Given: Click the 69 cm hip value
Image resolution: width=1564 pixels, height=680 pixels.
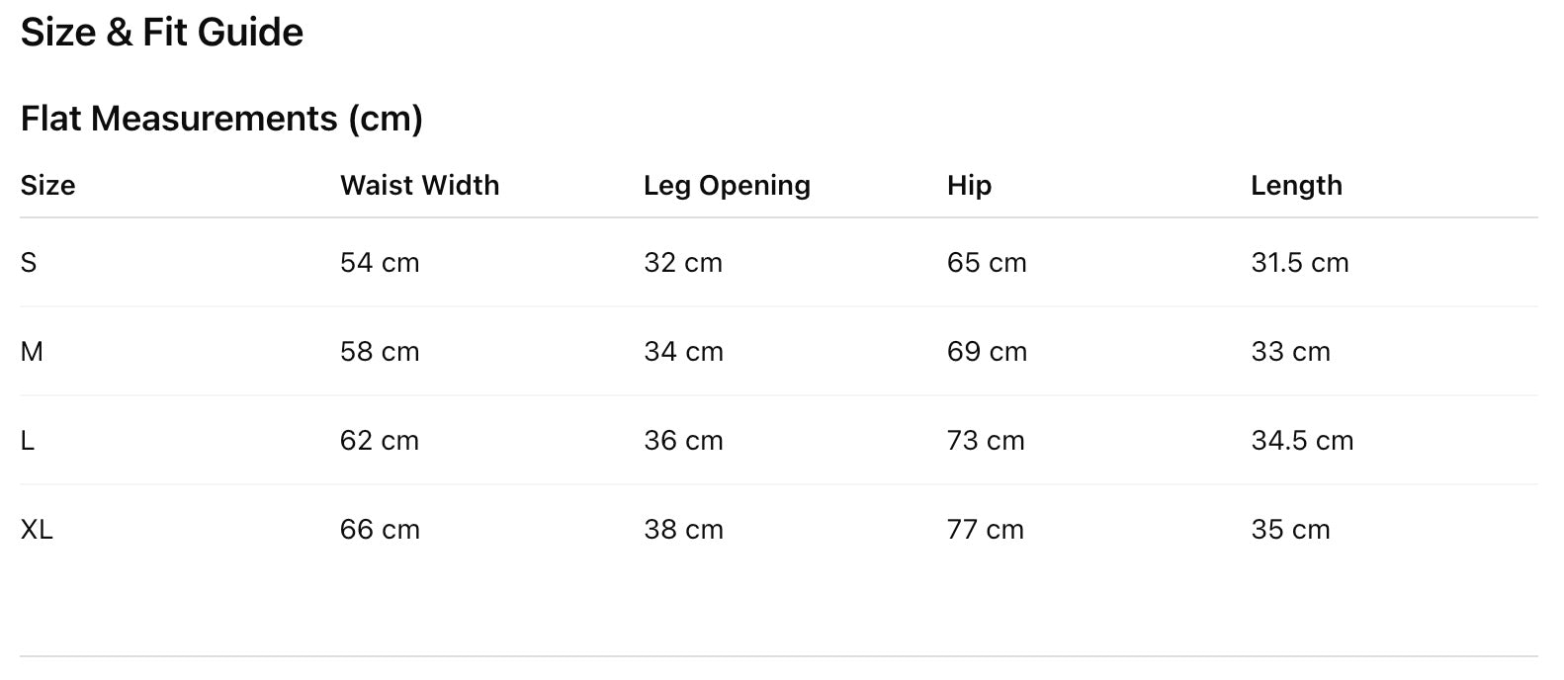Looking at the screenshot, I should pyautogui.click(x=987, y=352).
